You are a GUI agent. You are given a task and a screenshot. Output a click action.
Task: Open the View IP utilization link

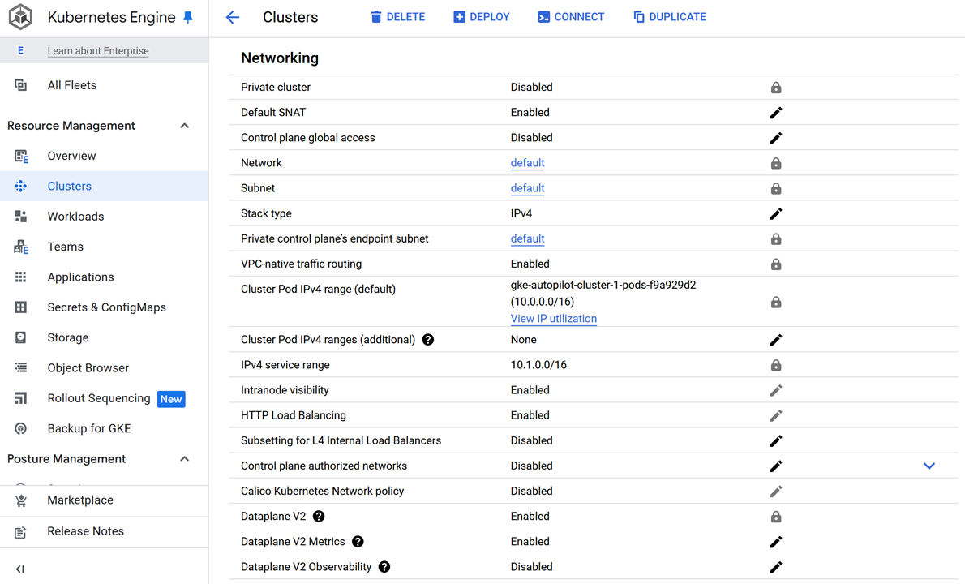click(554, 319)
